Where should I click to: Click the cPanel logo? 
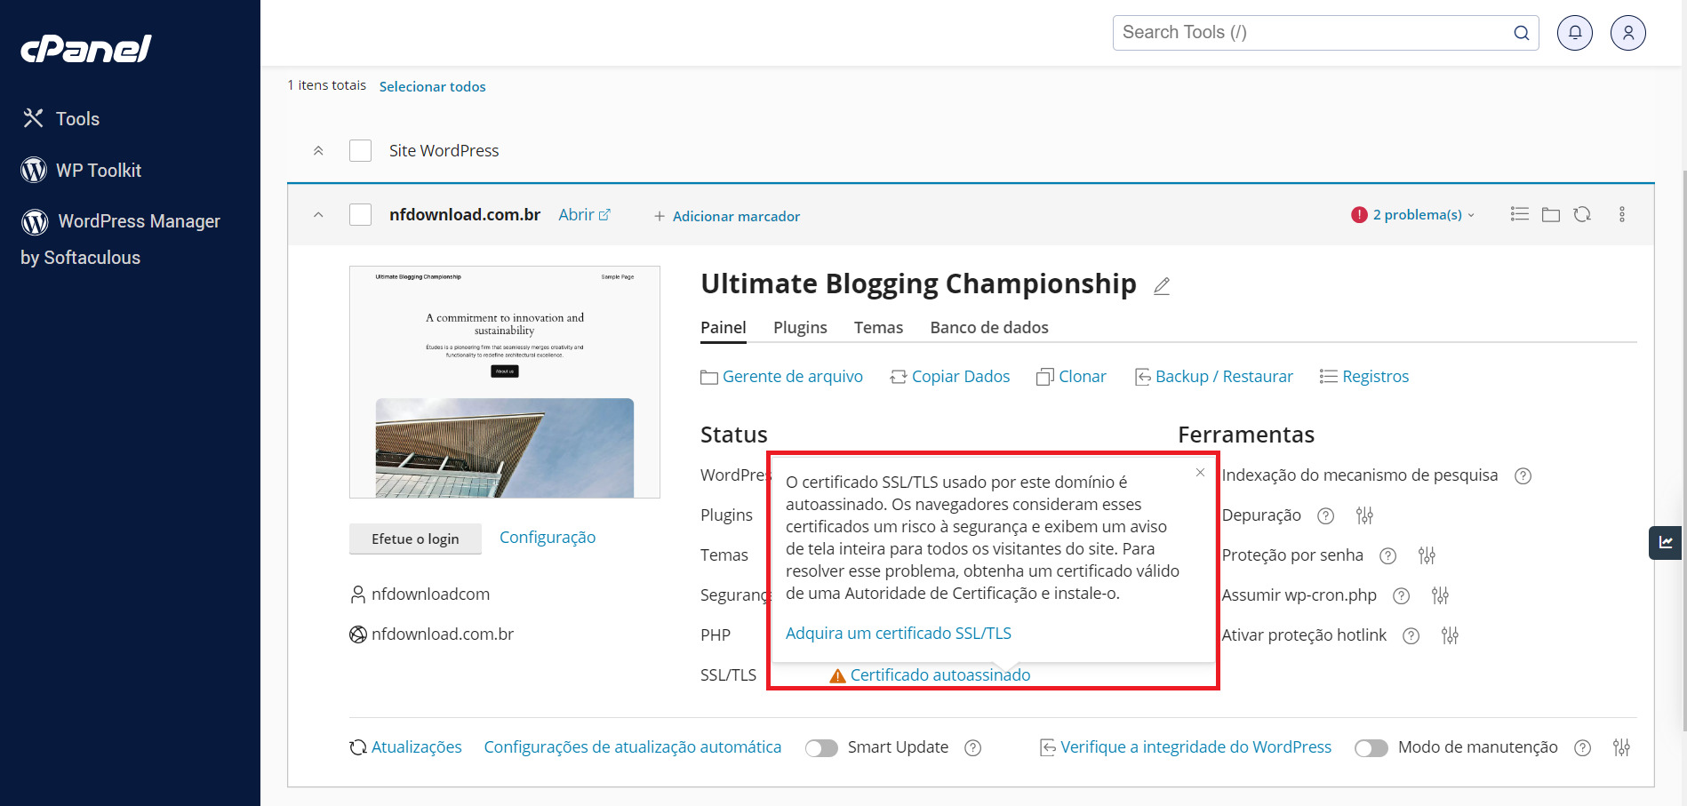point(86,49)
